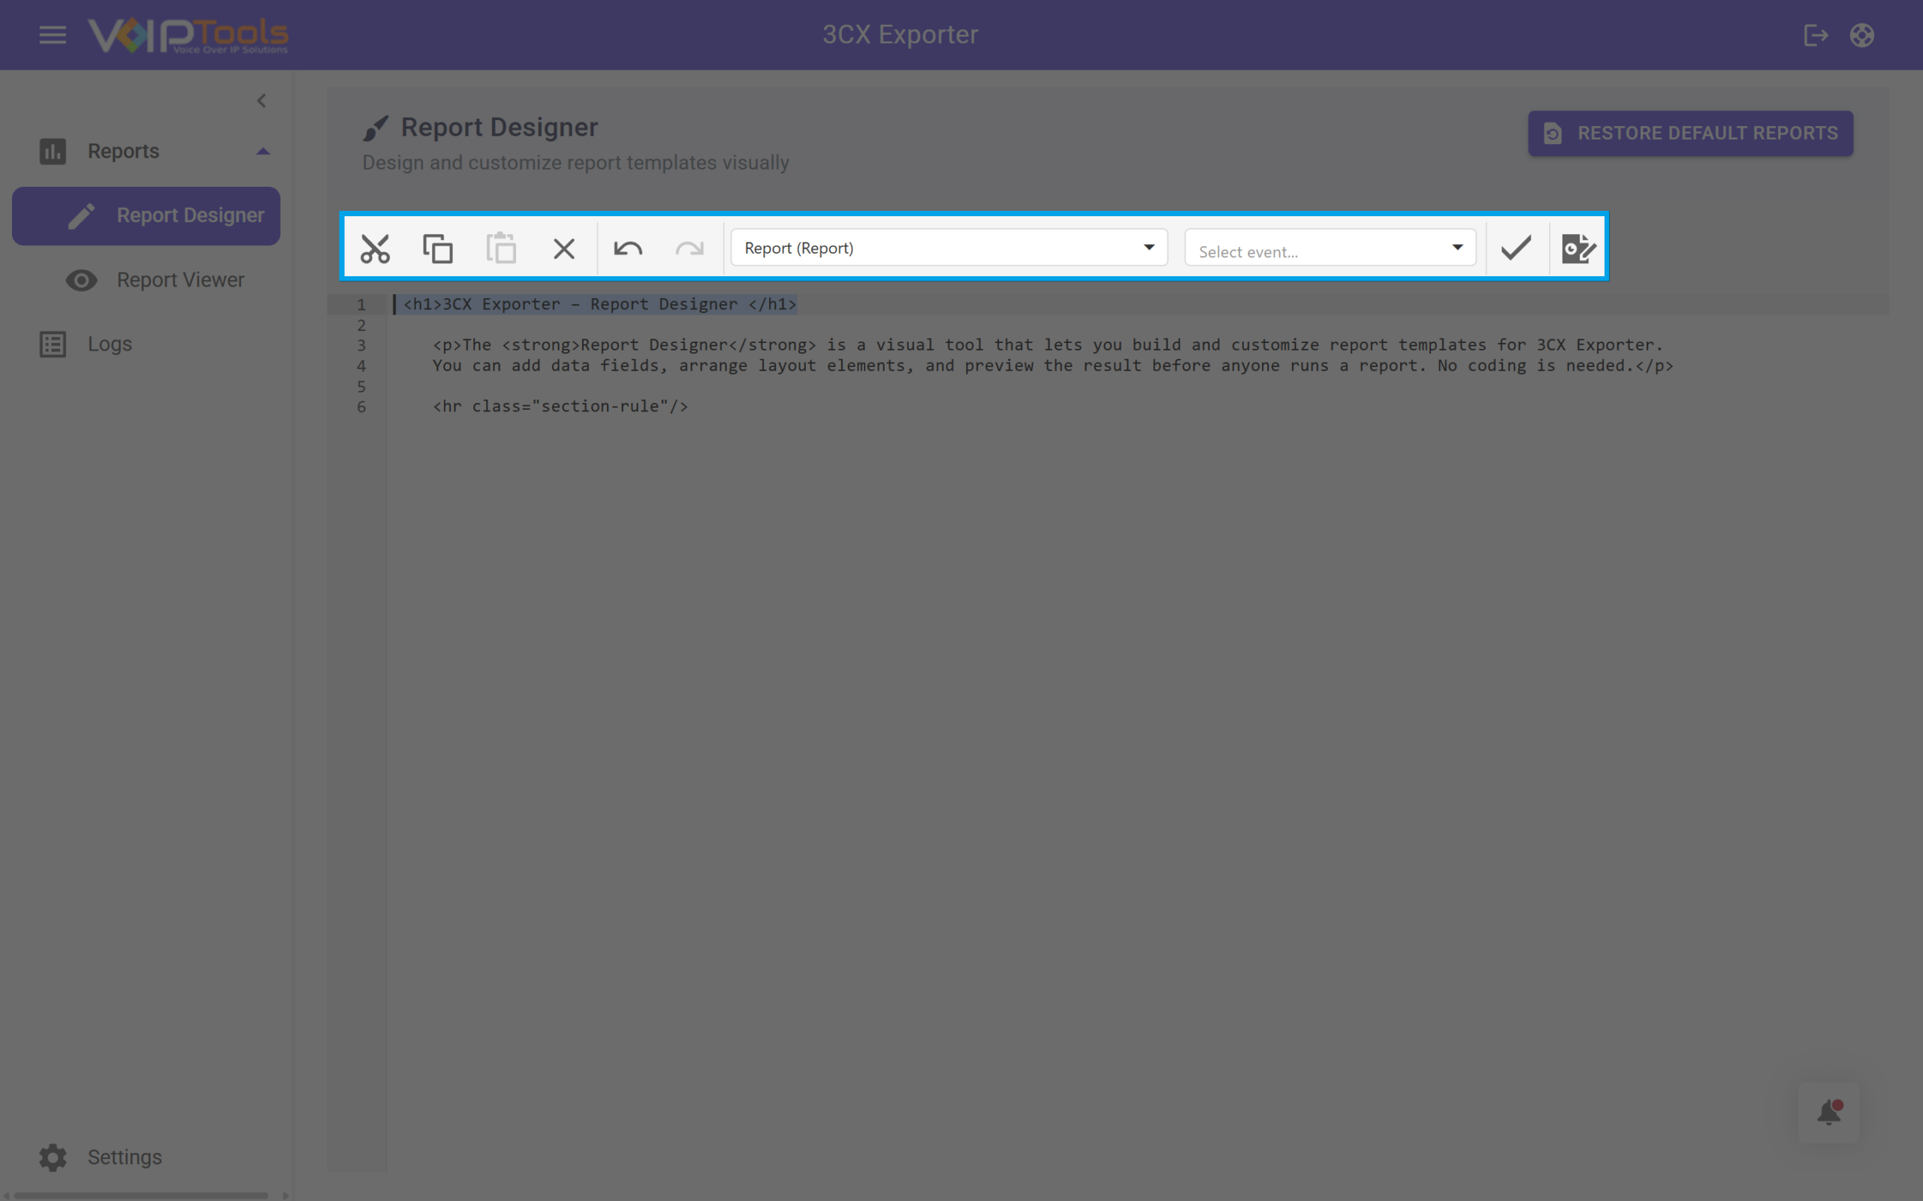Screen dimensions: 1923x1201
Task: Click the sidebar horizontal scrollbar
Action: coord(141,1196)
